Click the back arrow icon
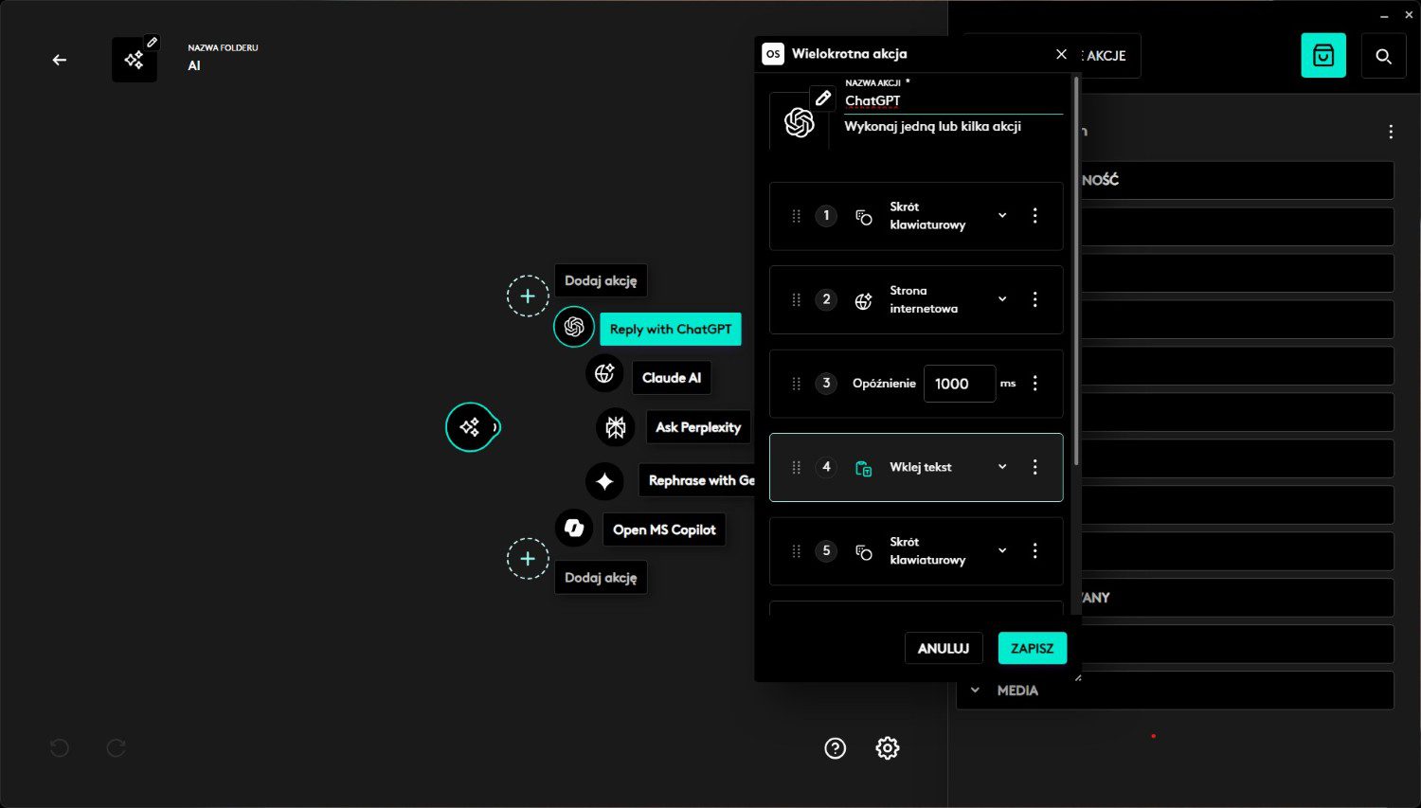 point(59,60)
